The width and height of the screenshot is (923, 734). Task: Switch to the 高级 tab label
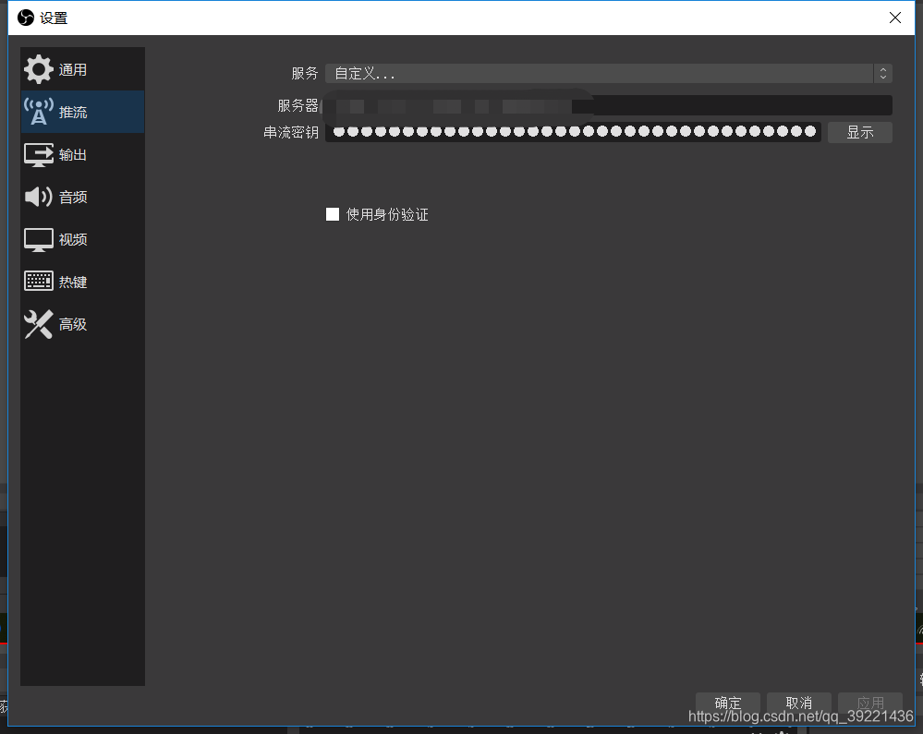pyautogui.click(x=73, y=324)
